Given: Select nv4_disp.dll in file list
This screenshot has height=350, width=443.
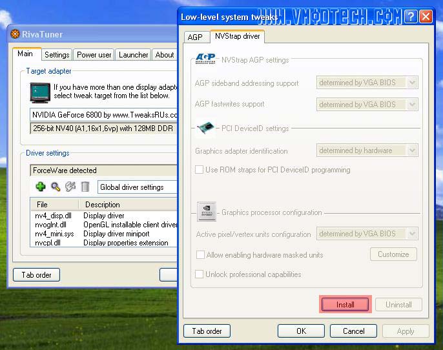Looking at the screenshot, I should click(104, 216).
